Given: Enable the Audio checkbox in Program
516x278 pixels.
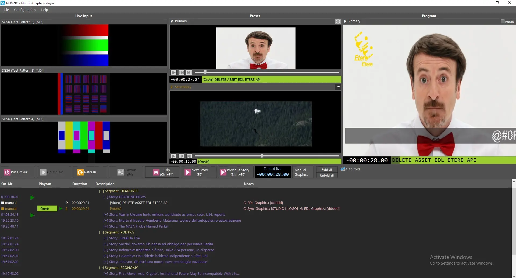Looking at the screenshot, I should (502, 21).
